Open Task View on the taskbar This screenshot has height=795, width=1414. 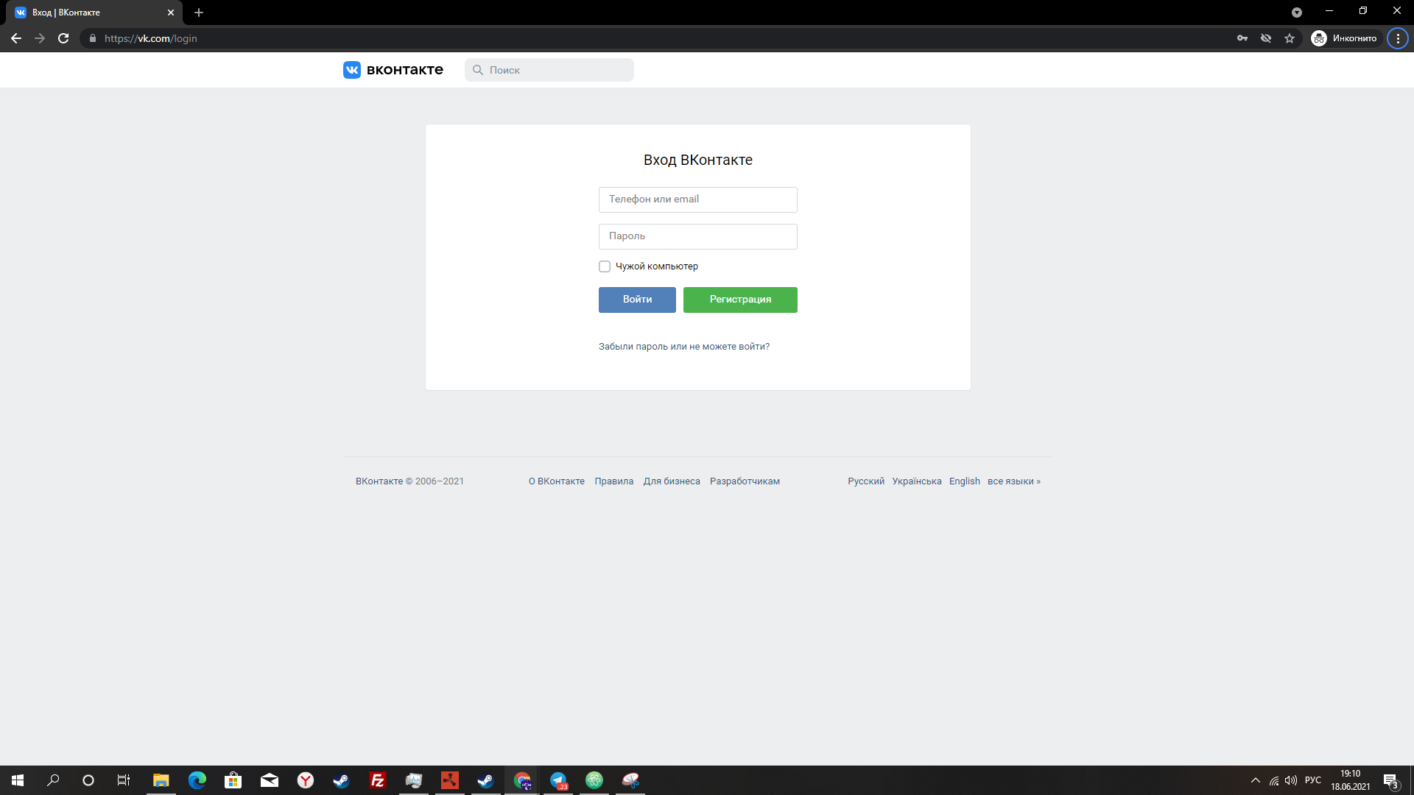(124, 780)
